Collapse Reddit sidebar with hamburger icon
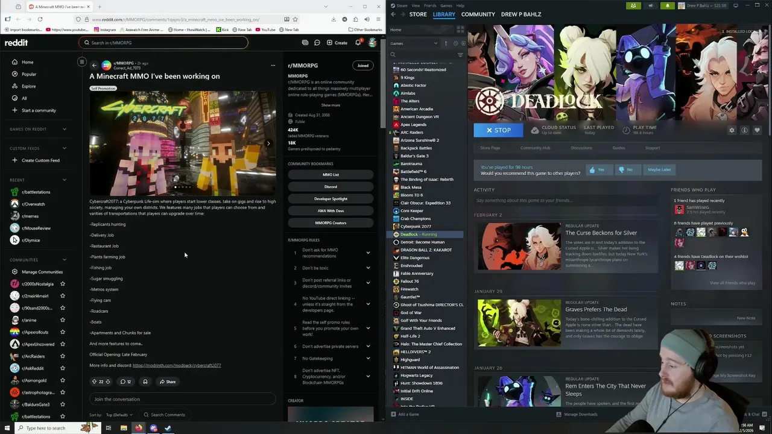 click(x=82, y=61)
